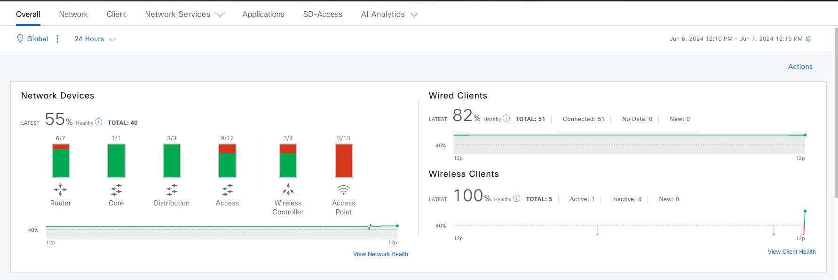Click the Global location pin icon
Image resolution: width=838 pixels, height=280 pixels.
coord(20,38)
